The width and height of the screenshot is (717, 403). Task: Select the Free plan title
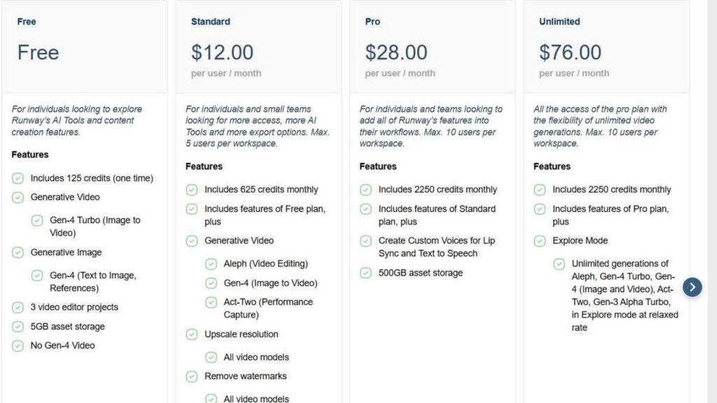click(x=27, y=22)
